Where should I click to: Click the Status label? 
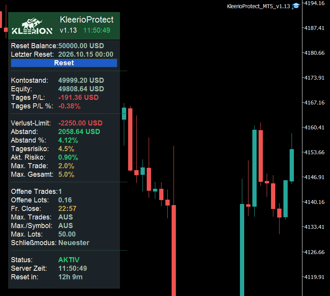tap(22, 260)
